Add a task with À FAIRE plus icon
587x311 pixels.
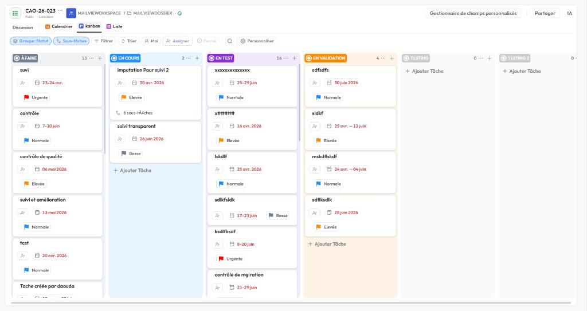tap(100, 58)
